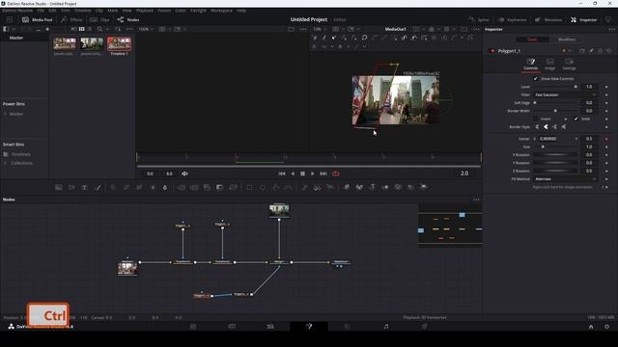Select the Merge node in node graph
The width and height of the screenshot is (618, 347).
tap(279, 262)
